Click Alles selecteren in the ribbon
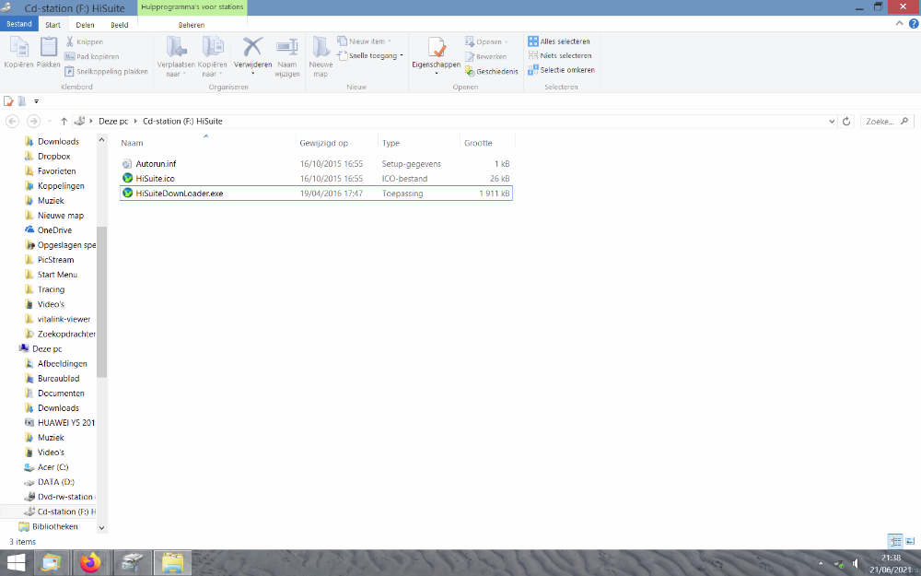Viewport: 921px width, 576px height. tap(559, 41)
